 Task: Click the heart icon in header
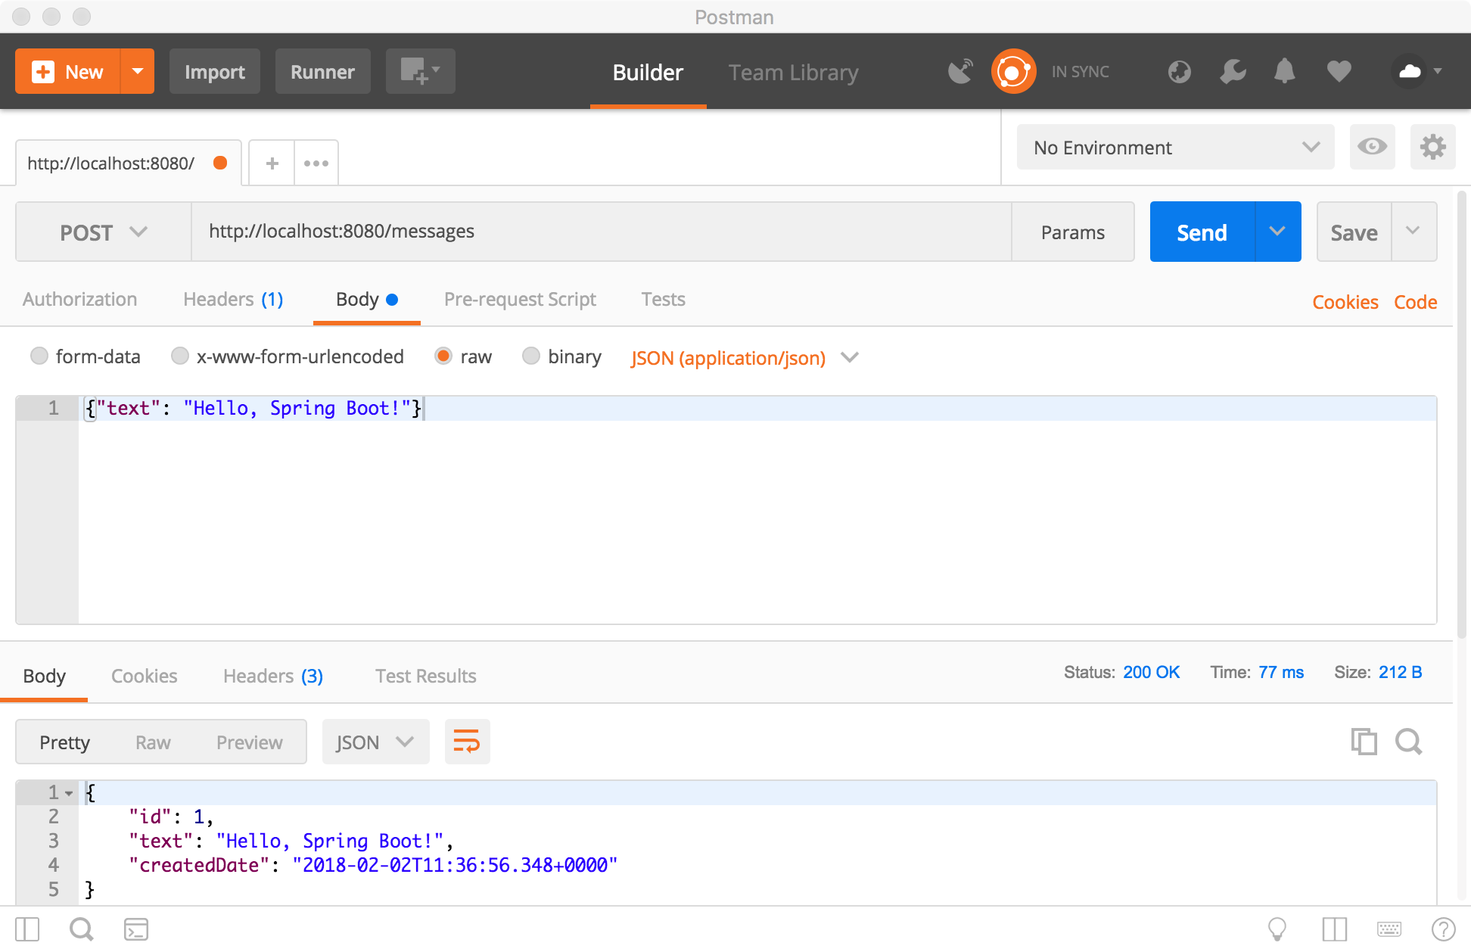[x=1339, y=72]
